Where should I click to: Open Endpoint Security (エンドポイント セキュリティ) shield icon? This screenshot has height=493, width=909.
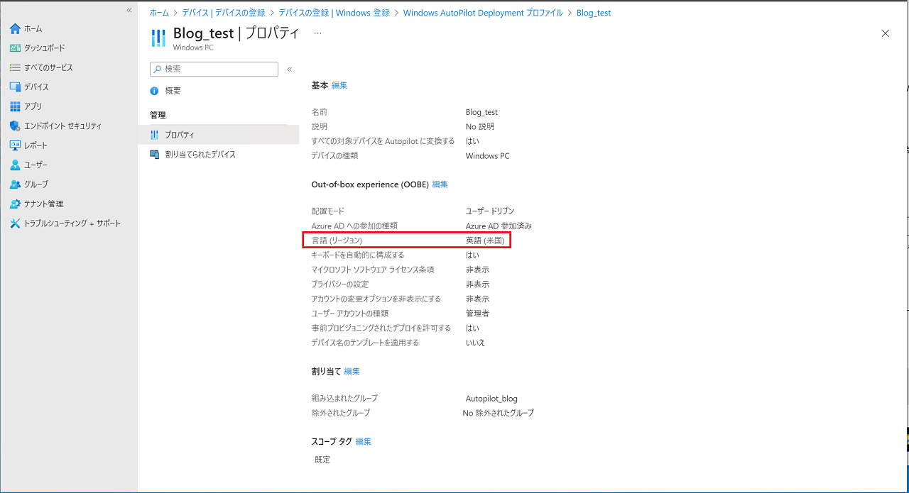[x=15, y=126]
